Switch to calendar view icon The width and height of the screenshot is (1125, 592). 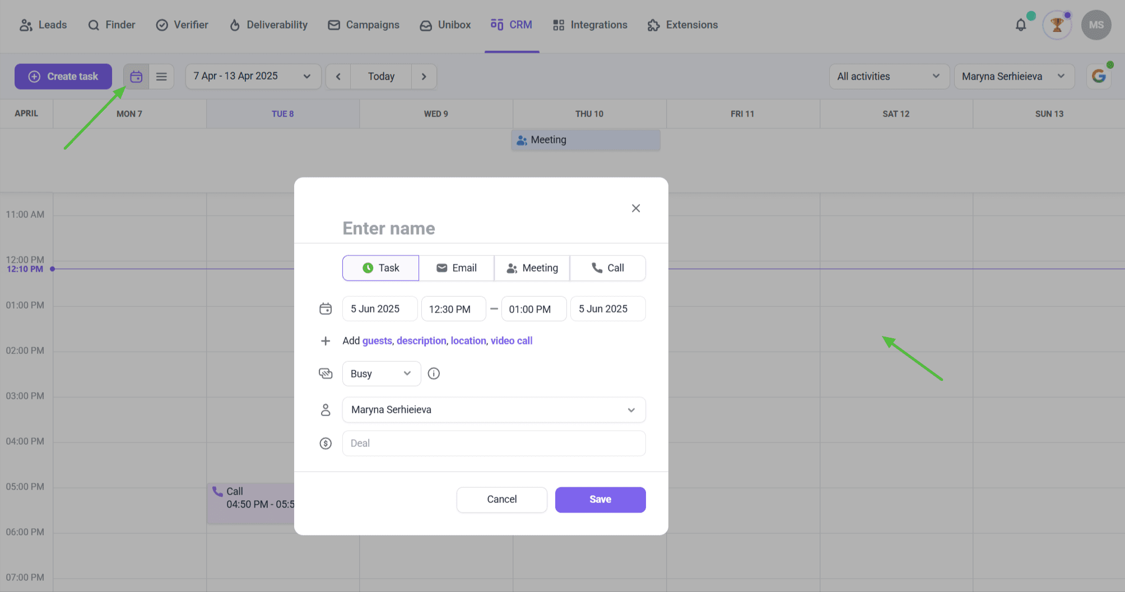[136, 77]
